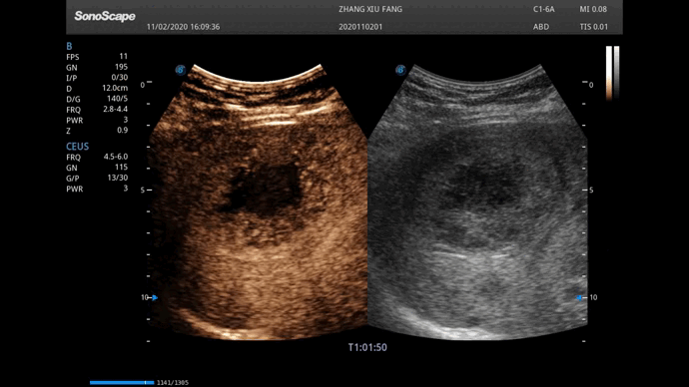Select the grayscale map bar
The width and height of the screenshot is (689, 387).
(x=616, y=73)
